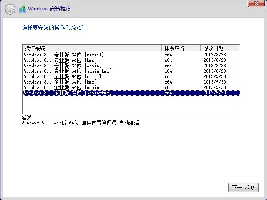The height and width of the screenshot is (200, 267).
Task: Select Windows 8.1 专业版 64位 [admin-kms]
Action: 131,71
